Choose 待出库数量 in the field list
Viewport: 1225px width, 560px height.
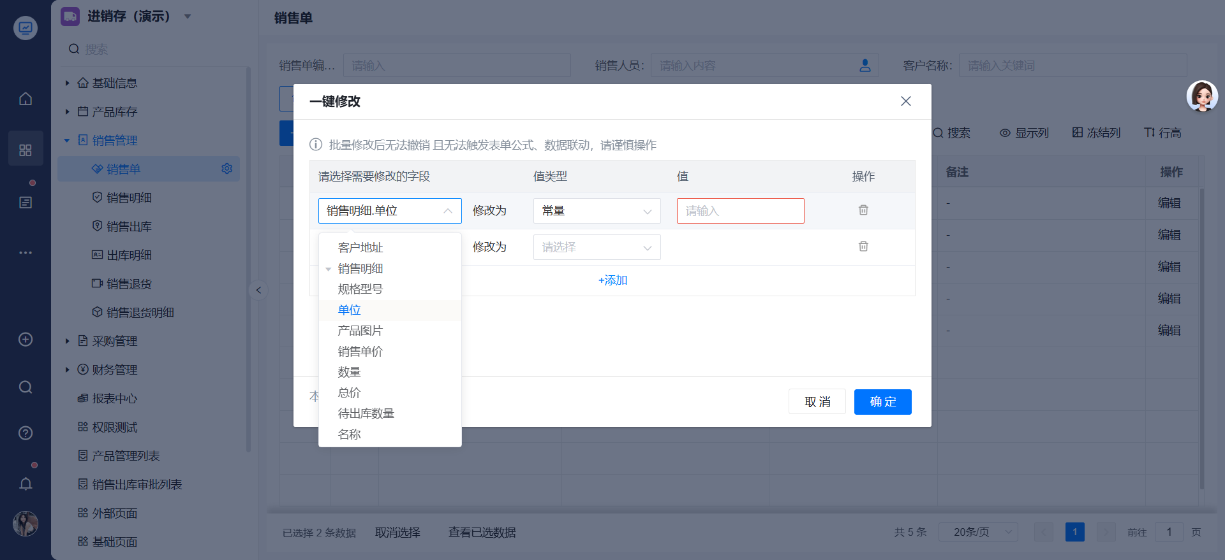[x=366, y=413]
